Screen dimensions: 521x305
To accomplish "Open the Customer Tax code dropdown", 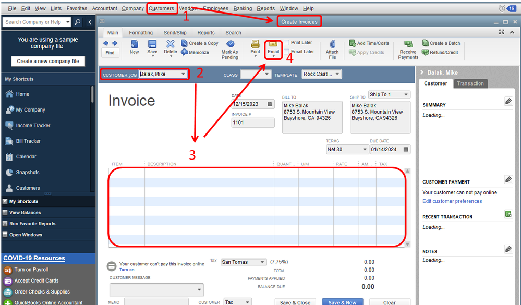I will pyautogui.click(x=247, y=302).
